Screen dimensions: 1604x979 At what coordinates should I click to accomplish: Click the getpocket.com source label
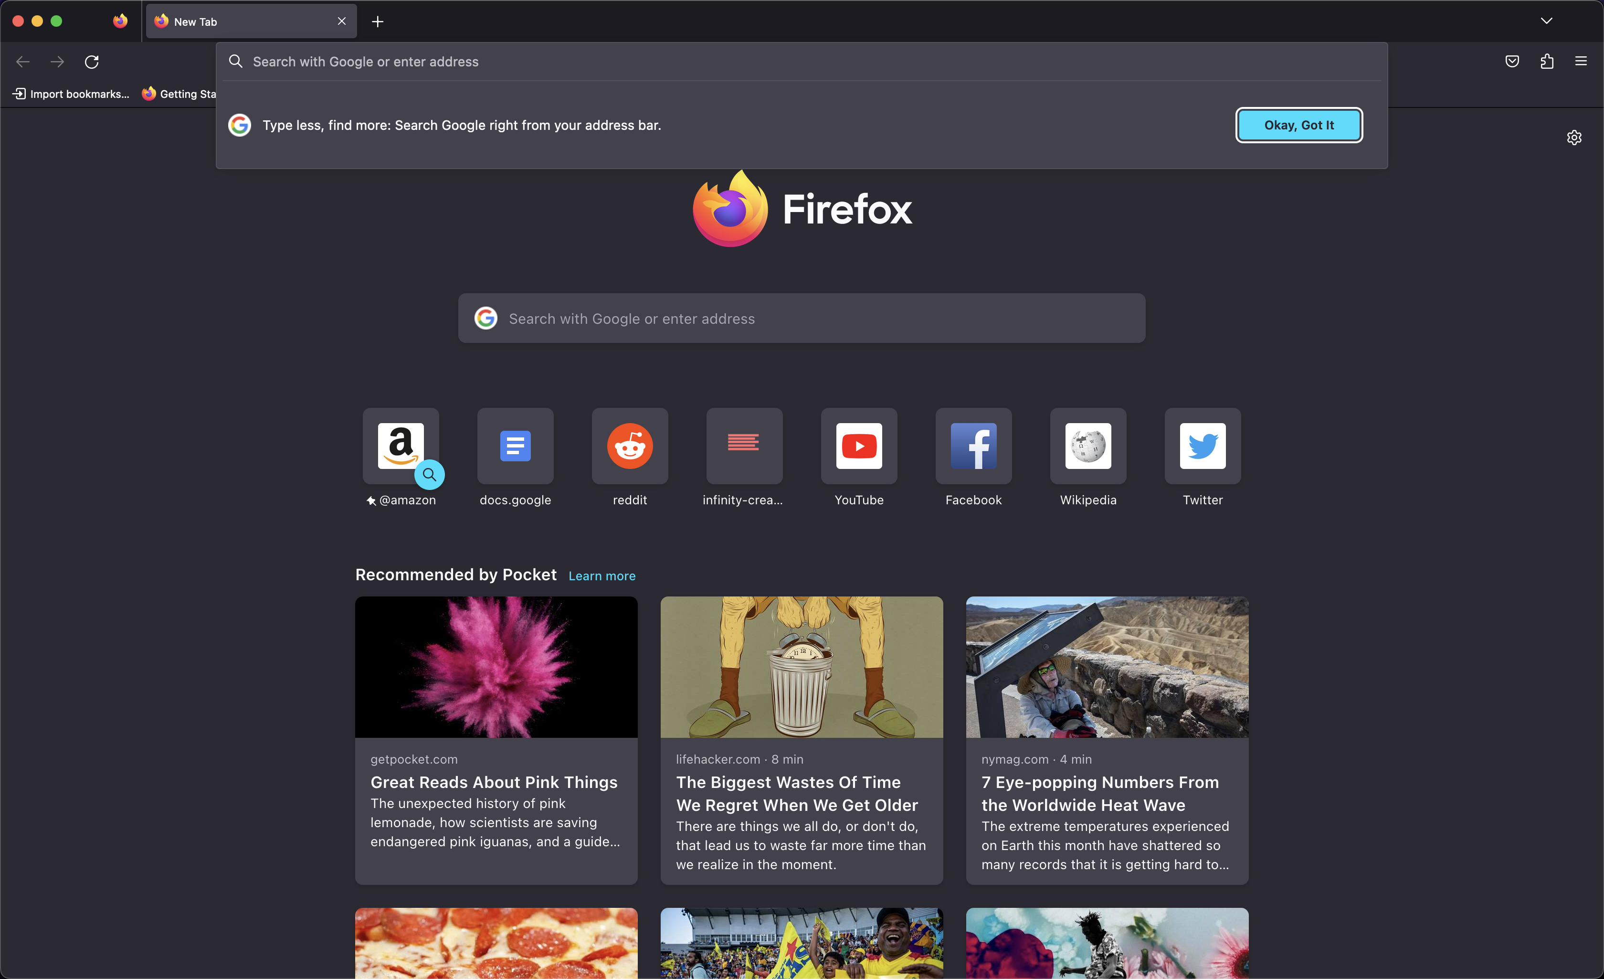pyautogui.click(x=414, y=759)
